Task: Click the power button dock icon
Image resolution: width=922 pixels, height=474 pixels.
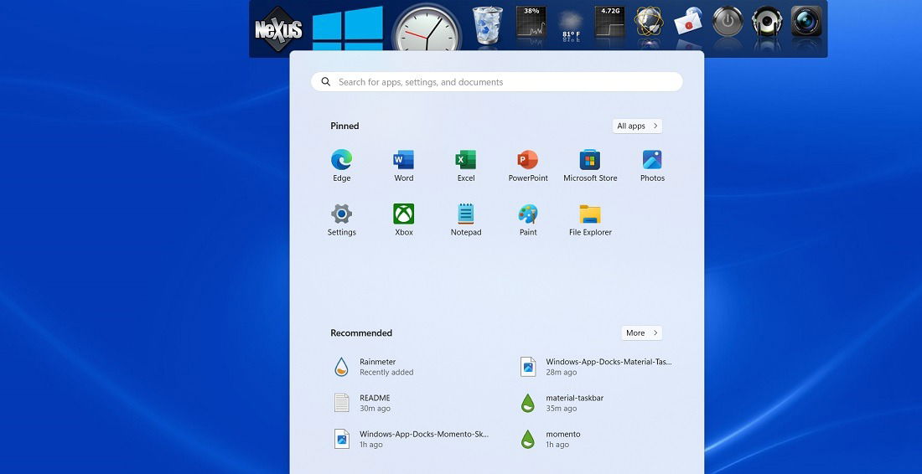Action: 728,22
